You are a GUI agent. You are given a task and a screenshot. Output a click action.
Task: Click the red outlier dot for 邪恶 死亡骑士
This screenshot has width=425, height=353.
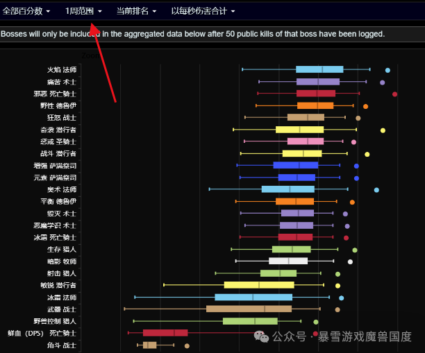tap(394, 94)
